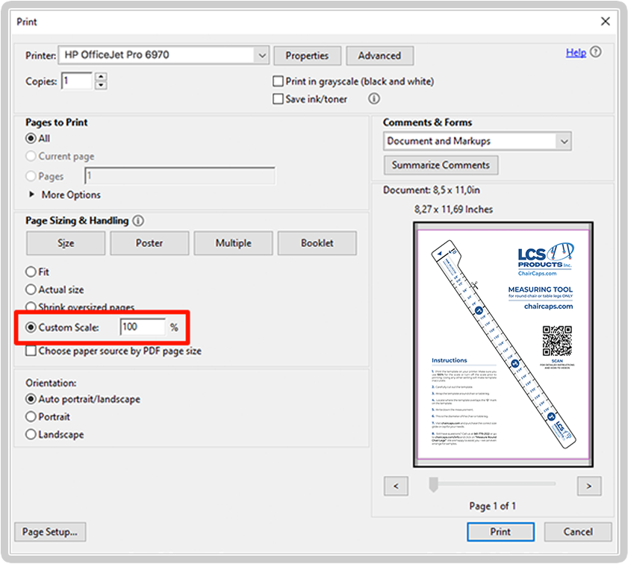Choose Landscape orientation

pyautogui.click(x=31, y=434)
